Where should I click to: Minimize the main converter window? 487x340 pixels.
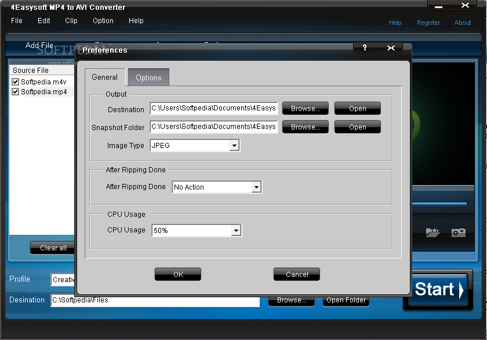[438, 6]
